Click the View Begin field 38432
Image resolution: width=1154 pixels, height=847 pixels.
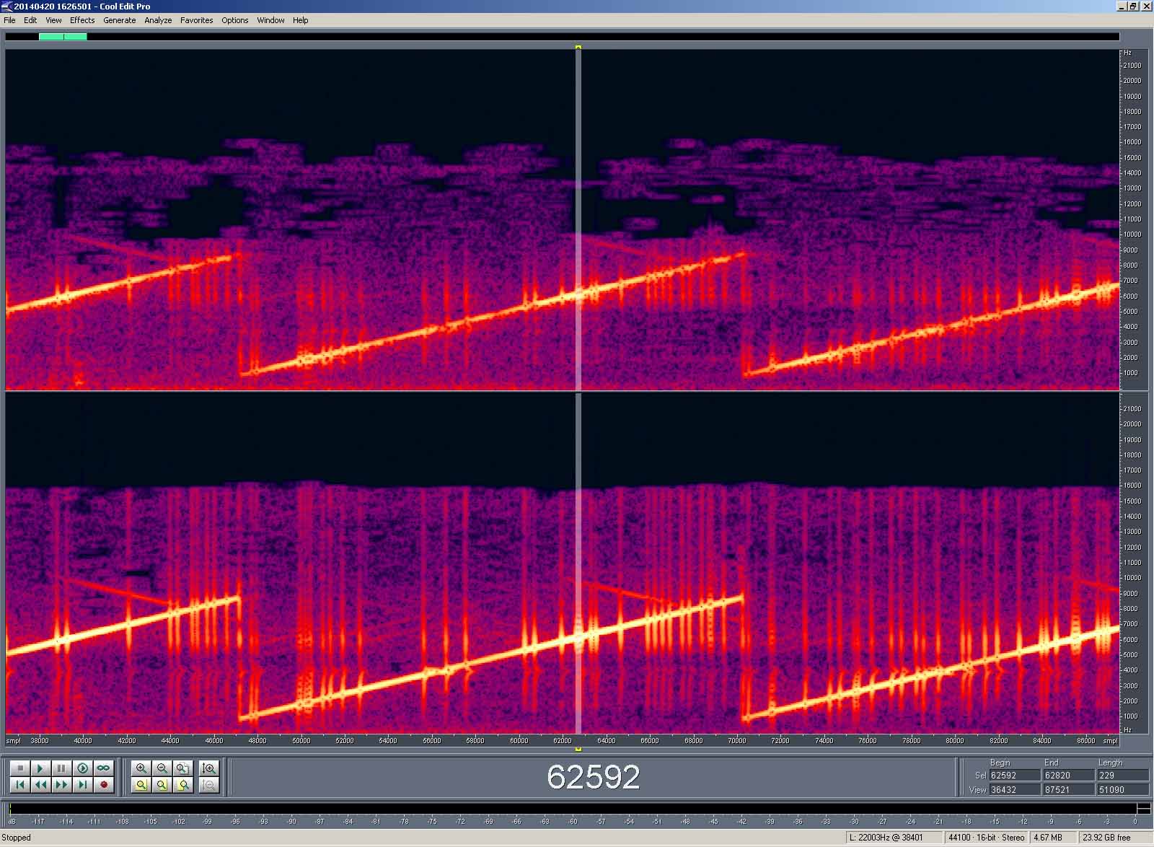click(x=1014, y=790)
